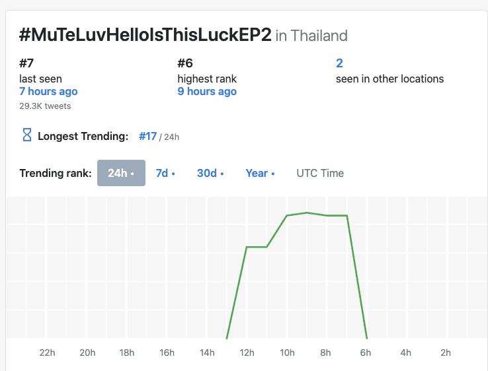Image resolution: width=488 pixels, height=371 pixels.
Task: Click the 14h label on the time axis
Action: [207, 353]
